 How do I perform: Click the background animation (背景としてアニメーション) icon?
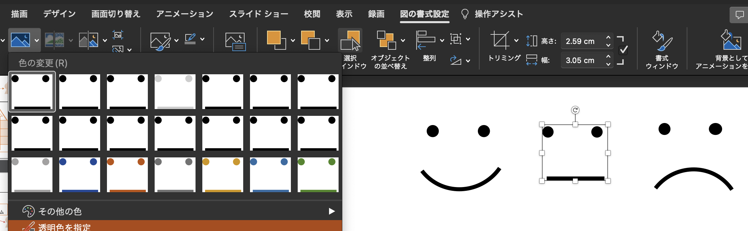click(x=730, y=40)
